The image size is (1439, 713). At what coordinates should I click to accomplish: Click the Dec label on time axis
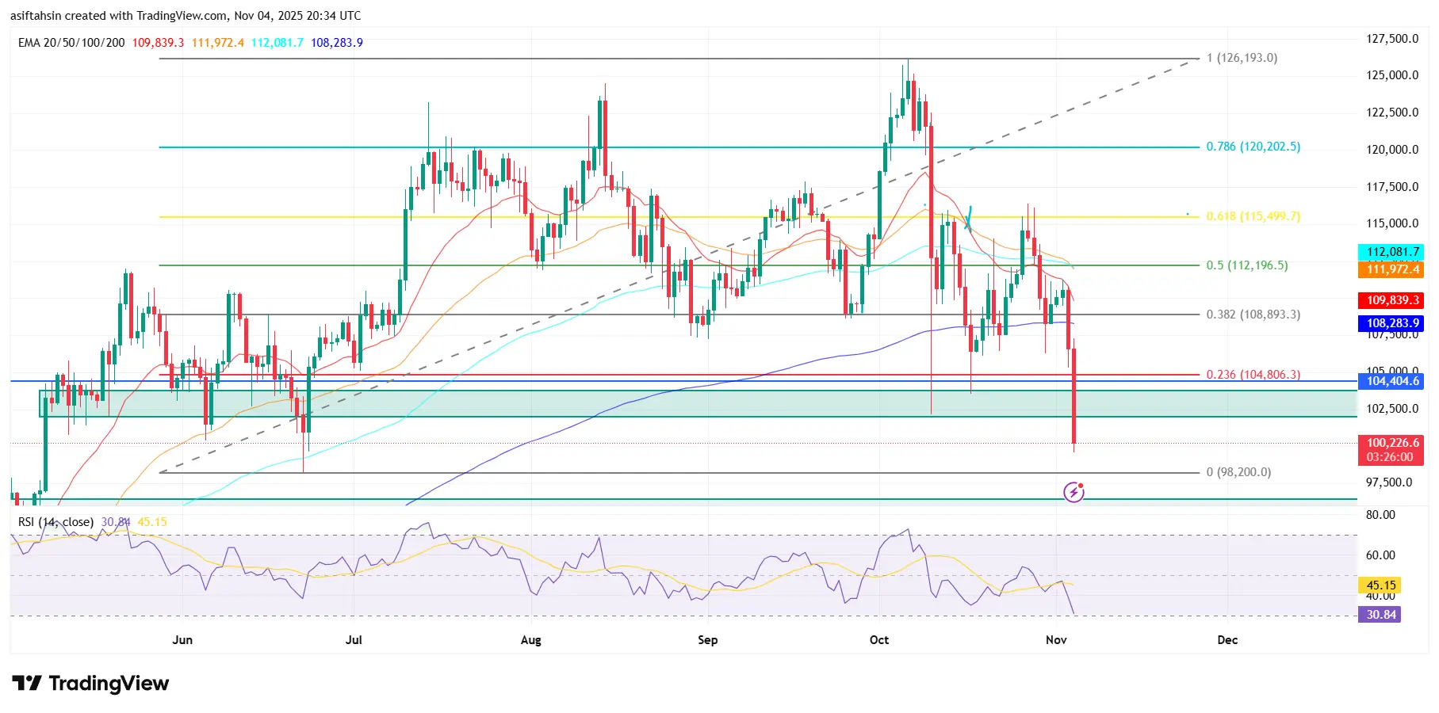click(x=1227, y=640)
